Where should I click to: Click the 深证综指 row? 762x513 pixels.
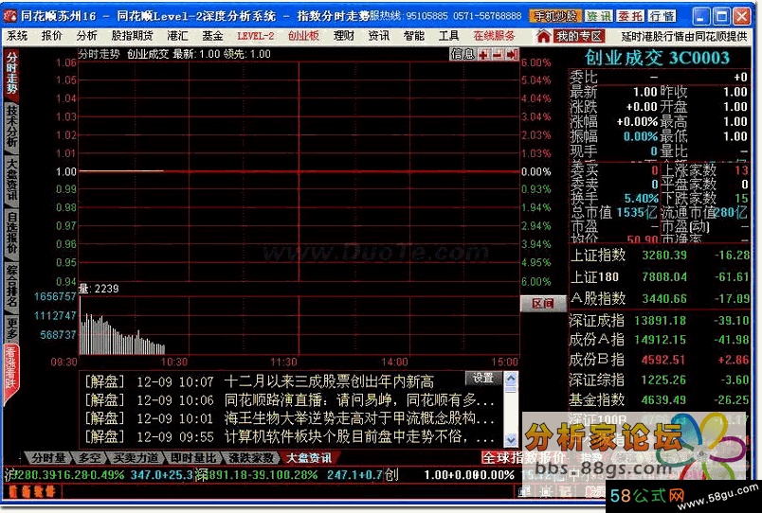660,380
